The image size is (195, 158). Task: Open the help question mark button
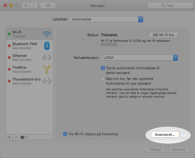(x=184, y=135)
